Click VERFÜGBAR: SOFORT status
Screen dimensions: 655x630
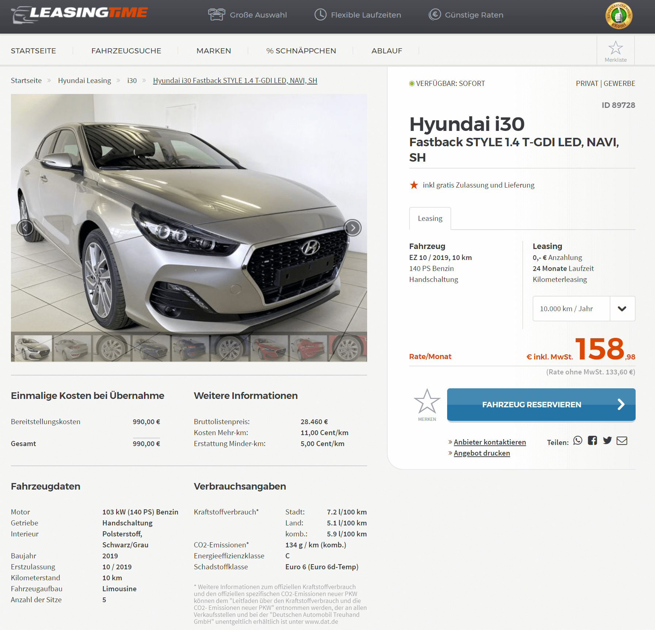447,83
